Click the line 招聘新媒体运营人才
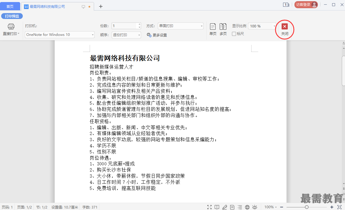345x210 pixels. tap(112, 67)
